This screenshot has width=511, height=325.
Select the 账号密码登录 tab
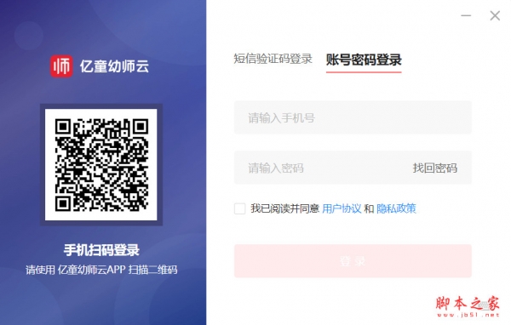coord(364,60)
